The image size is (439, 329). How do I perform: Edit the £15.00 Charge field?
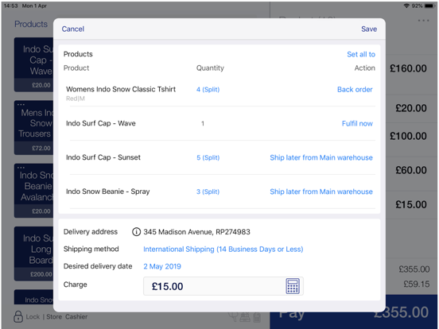point(223,286)
